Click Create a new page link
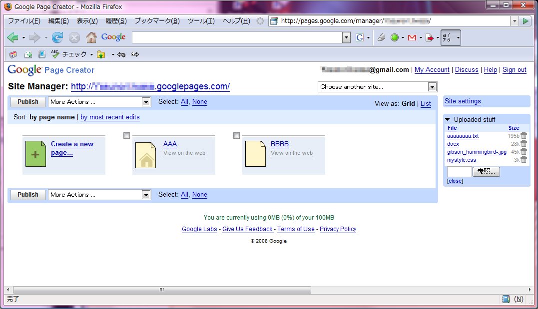This screenshot has height=309, width=538. coord(72,148)
